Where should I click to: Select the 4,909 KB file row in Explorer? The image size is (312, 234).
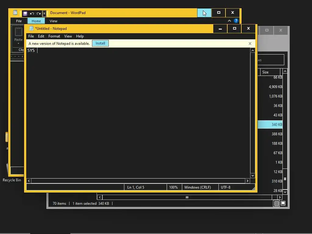[270, 87]
